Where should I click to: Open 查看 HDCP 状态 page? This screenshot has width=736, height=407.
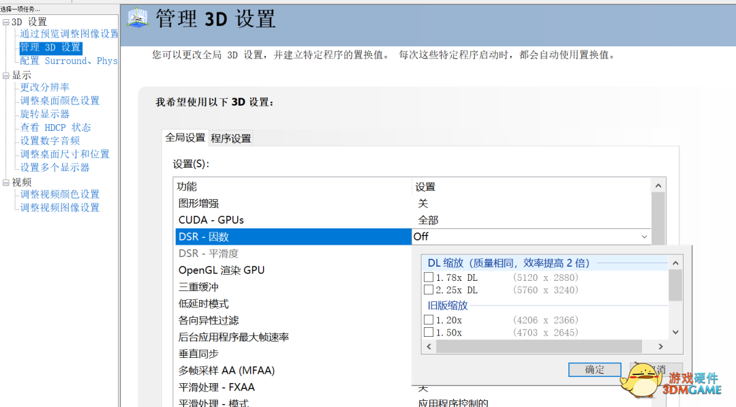click(55, 127)
